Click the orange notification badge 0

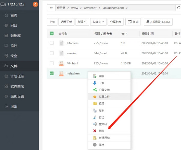35,4
